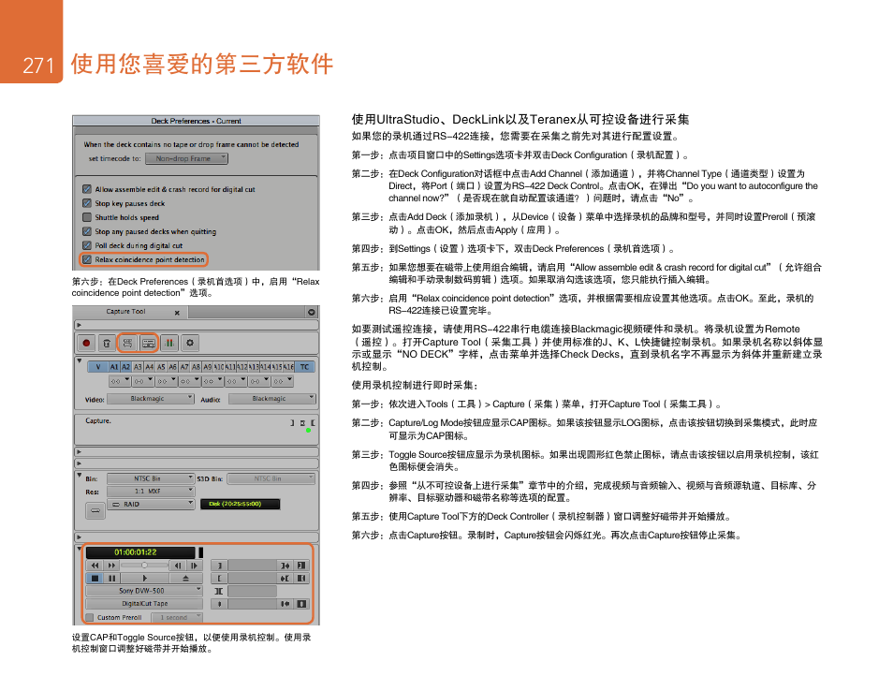Toggle the Capture/Log Mode button

pyautogui.click(x=127, y=343)
